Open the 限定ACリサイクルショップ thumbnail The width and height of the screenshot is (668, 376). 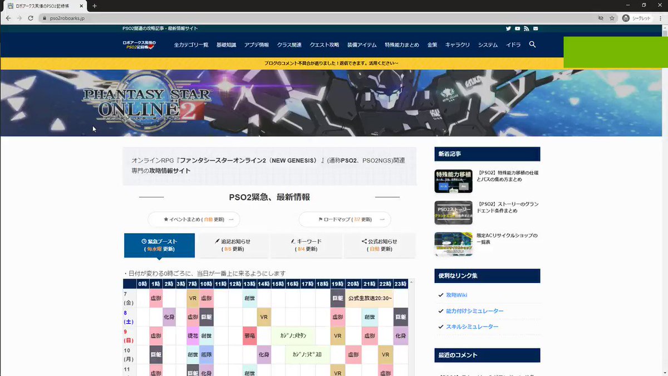(x=453, y=244)
